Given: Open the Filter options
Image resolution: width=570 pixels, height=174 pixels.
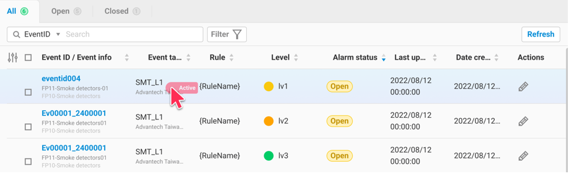Looking at the screenshot, I should coord(227,34).
